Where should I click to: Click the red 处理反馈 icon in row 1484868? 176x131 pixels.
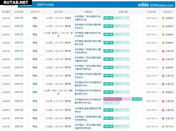(x=163, y=110)
